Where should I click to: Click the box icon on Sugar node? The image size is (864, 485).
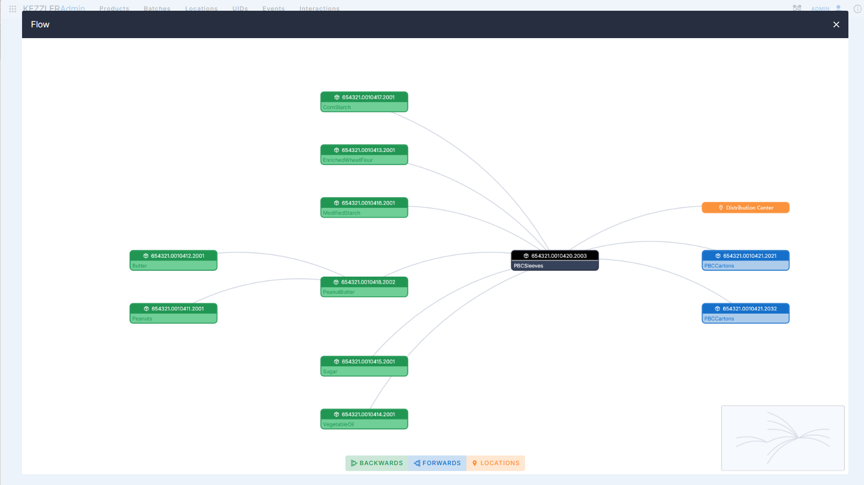tap(336, 361)
